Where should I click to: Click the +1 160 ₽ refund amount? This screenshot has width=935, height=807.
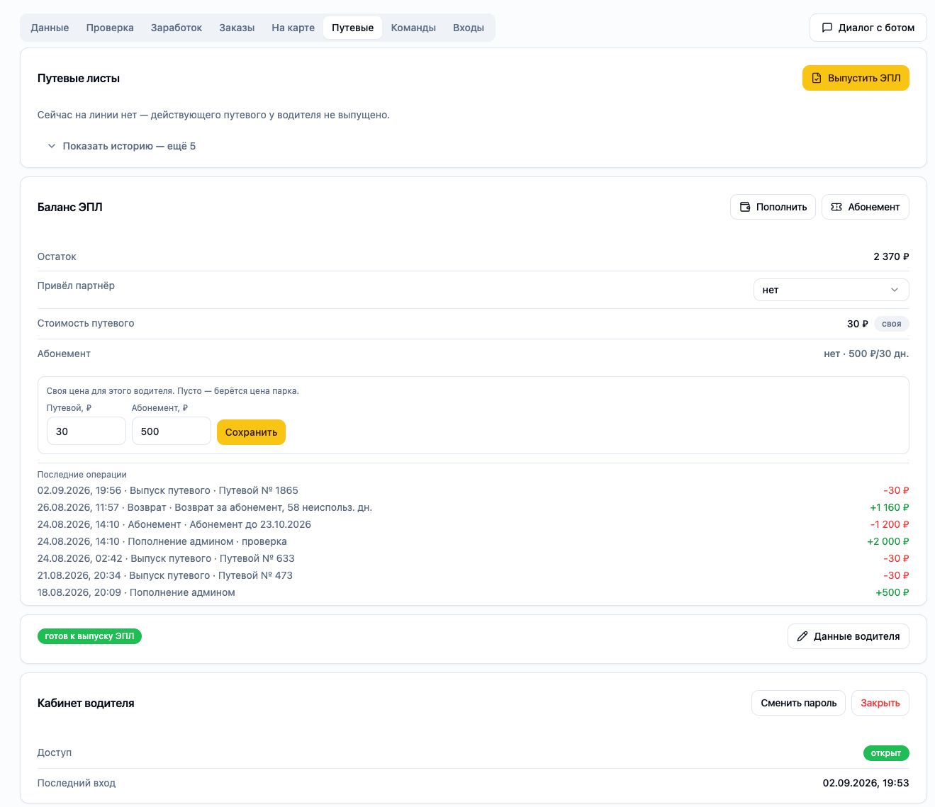pos(889,507)
